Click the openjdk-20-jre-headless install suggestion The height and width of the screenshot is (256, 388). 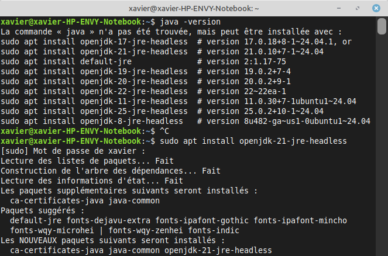pos(94,81)
